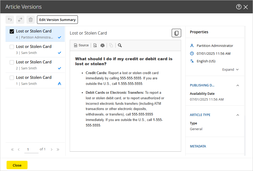Viewport: 253px width, 171px height.
Task: Open Source view in editor toolbar
Action: [81, 45]
